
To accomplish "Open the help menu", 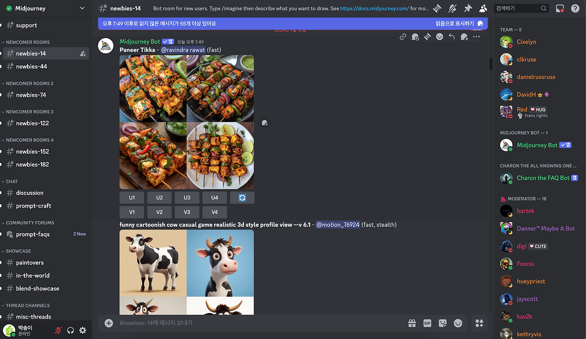I will pos(575,8).
